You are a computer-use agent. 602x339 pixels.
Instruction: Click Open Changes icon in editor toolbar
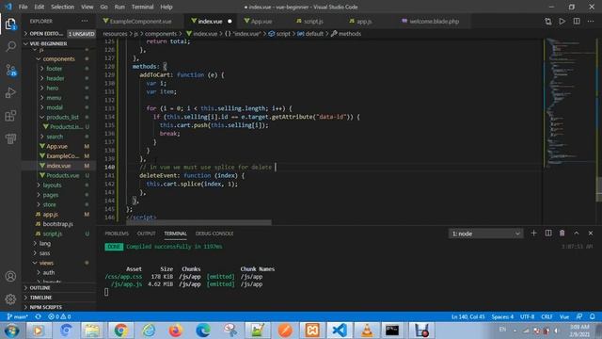pos(547,22)
